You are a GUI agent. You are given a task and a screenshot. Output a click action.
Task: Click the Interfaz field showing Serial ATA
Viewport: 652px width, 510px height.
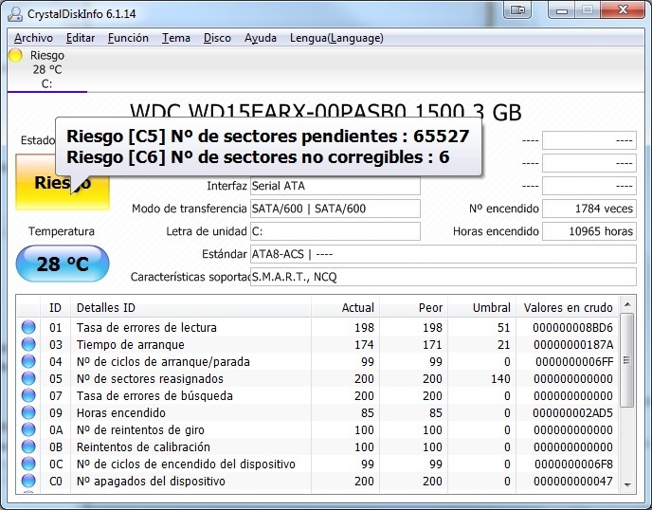point(335,186)
